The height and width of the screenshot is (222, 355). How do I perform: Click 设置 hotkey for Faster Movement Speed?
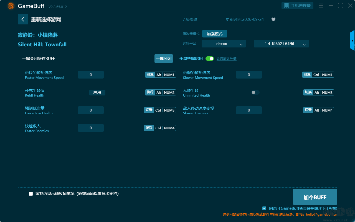pos(150,75)
